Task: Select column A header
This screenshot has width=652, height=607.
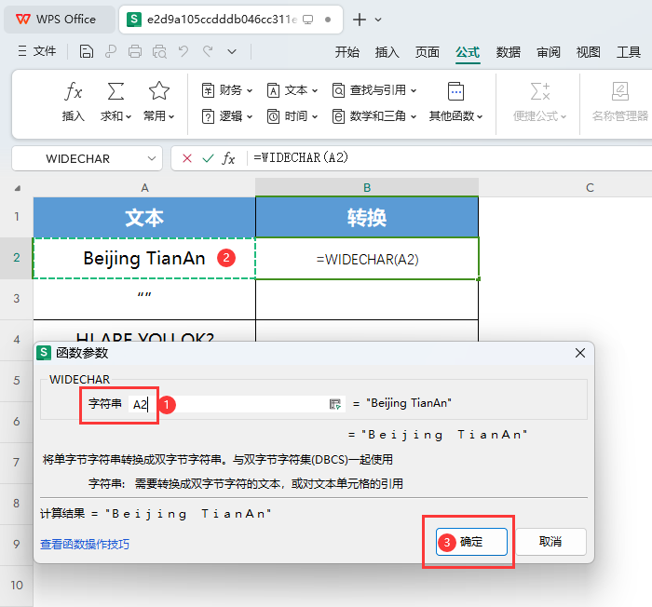Action: click(144, 187)
